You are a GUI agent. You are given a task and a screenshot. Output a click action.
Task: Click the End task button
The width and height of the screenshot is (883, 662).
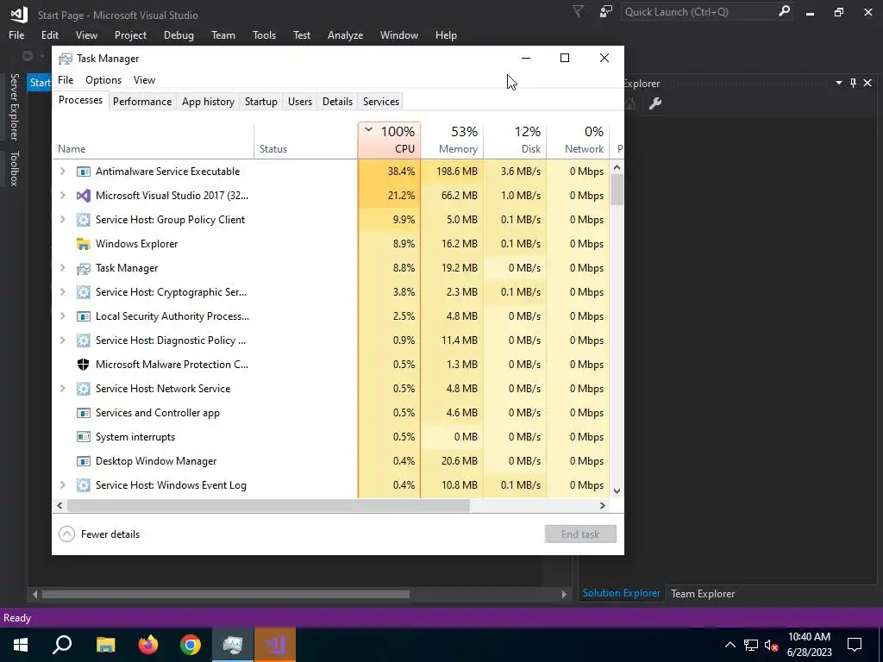point(580,534)
